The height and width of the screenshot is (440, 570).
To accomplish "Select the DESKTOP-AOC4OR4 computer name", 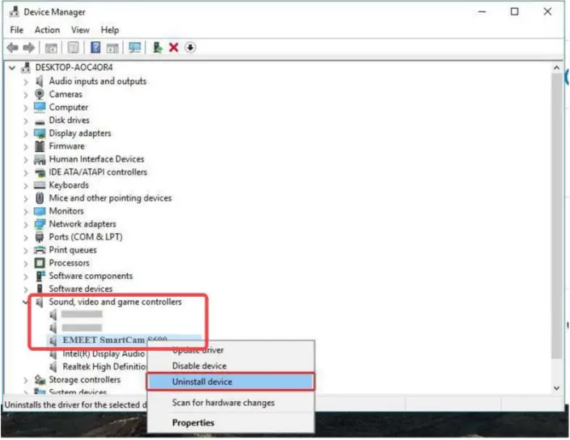I will point(74,67).
